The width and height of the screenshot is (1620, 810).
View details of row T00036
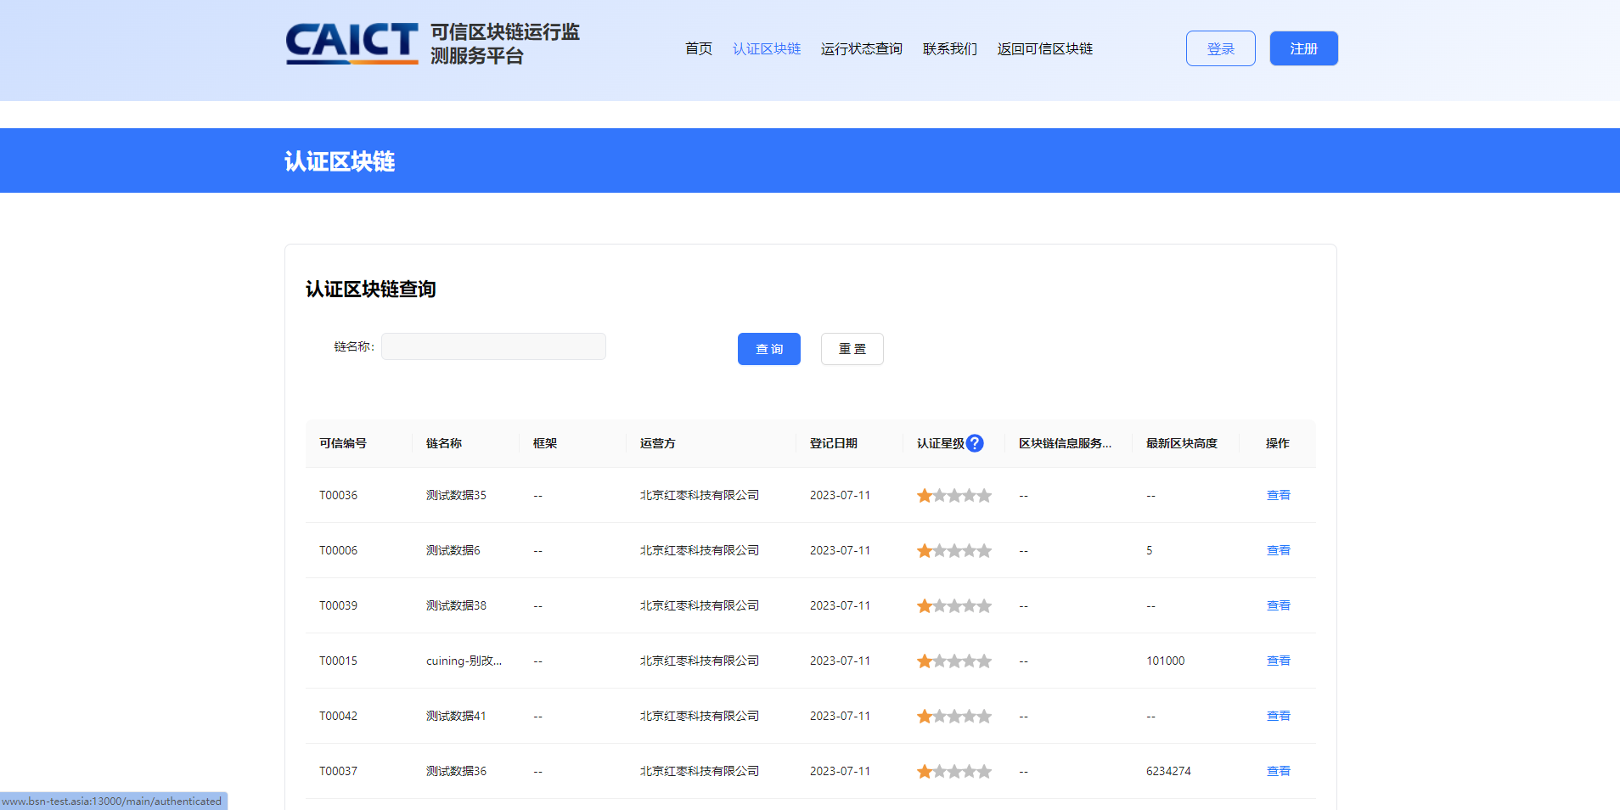click(x=1278, y=495)
